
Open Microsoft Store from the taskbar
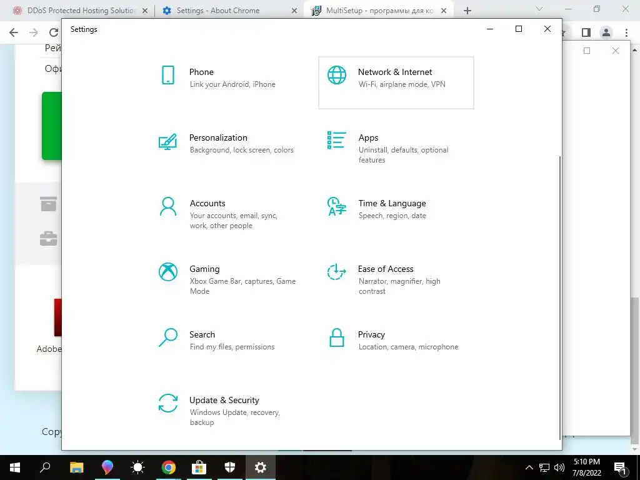click(x=199, y=467)
